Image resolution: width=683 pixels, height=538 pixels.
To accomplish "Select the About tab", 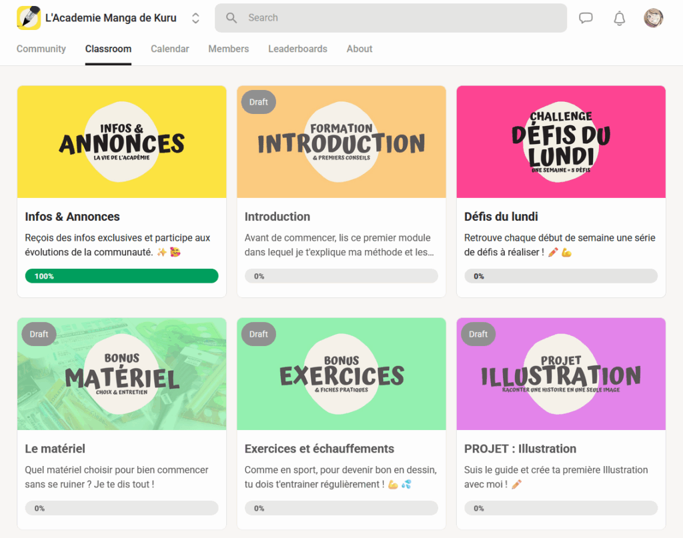I will click(360, 49).
